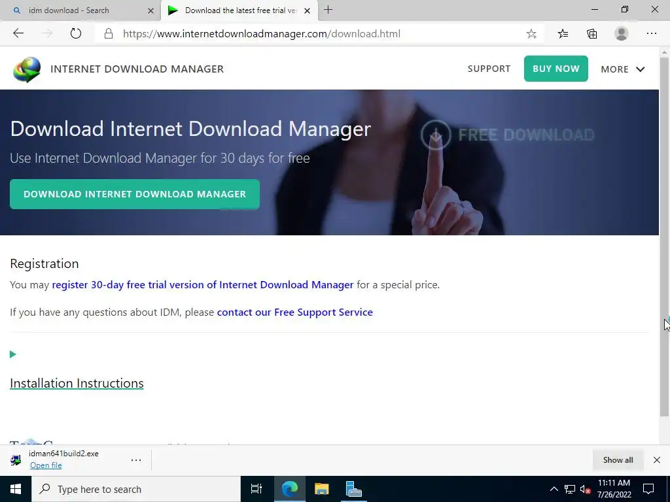Show hidden tray icons chevron
The width and height of the screenshot is (670, 502).
point(554,489)
